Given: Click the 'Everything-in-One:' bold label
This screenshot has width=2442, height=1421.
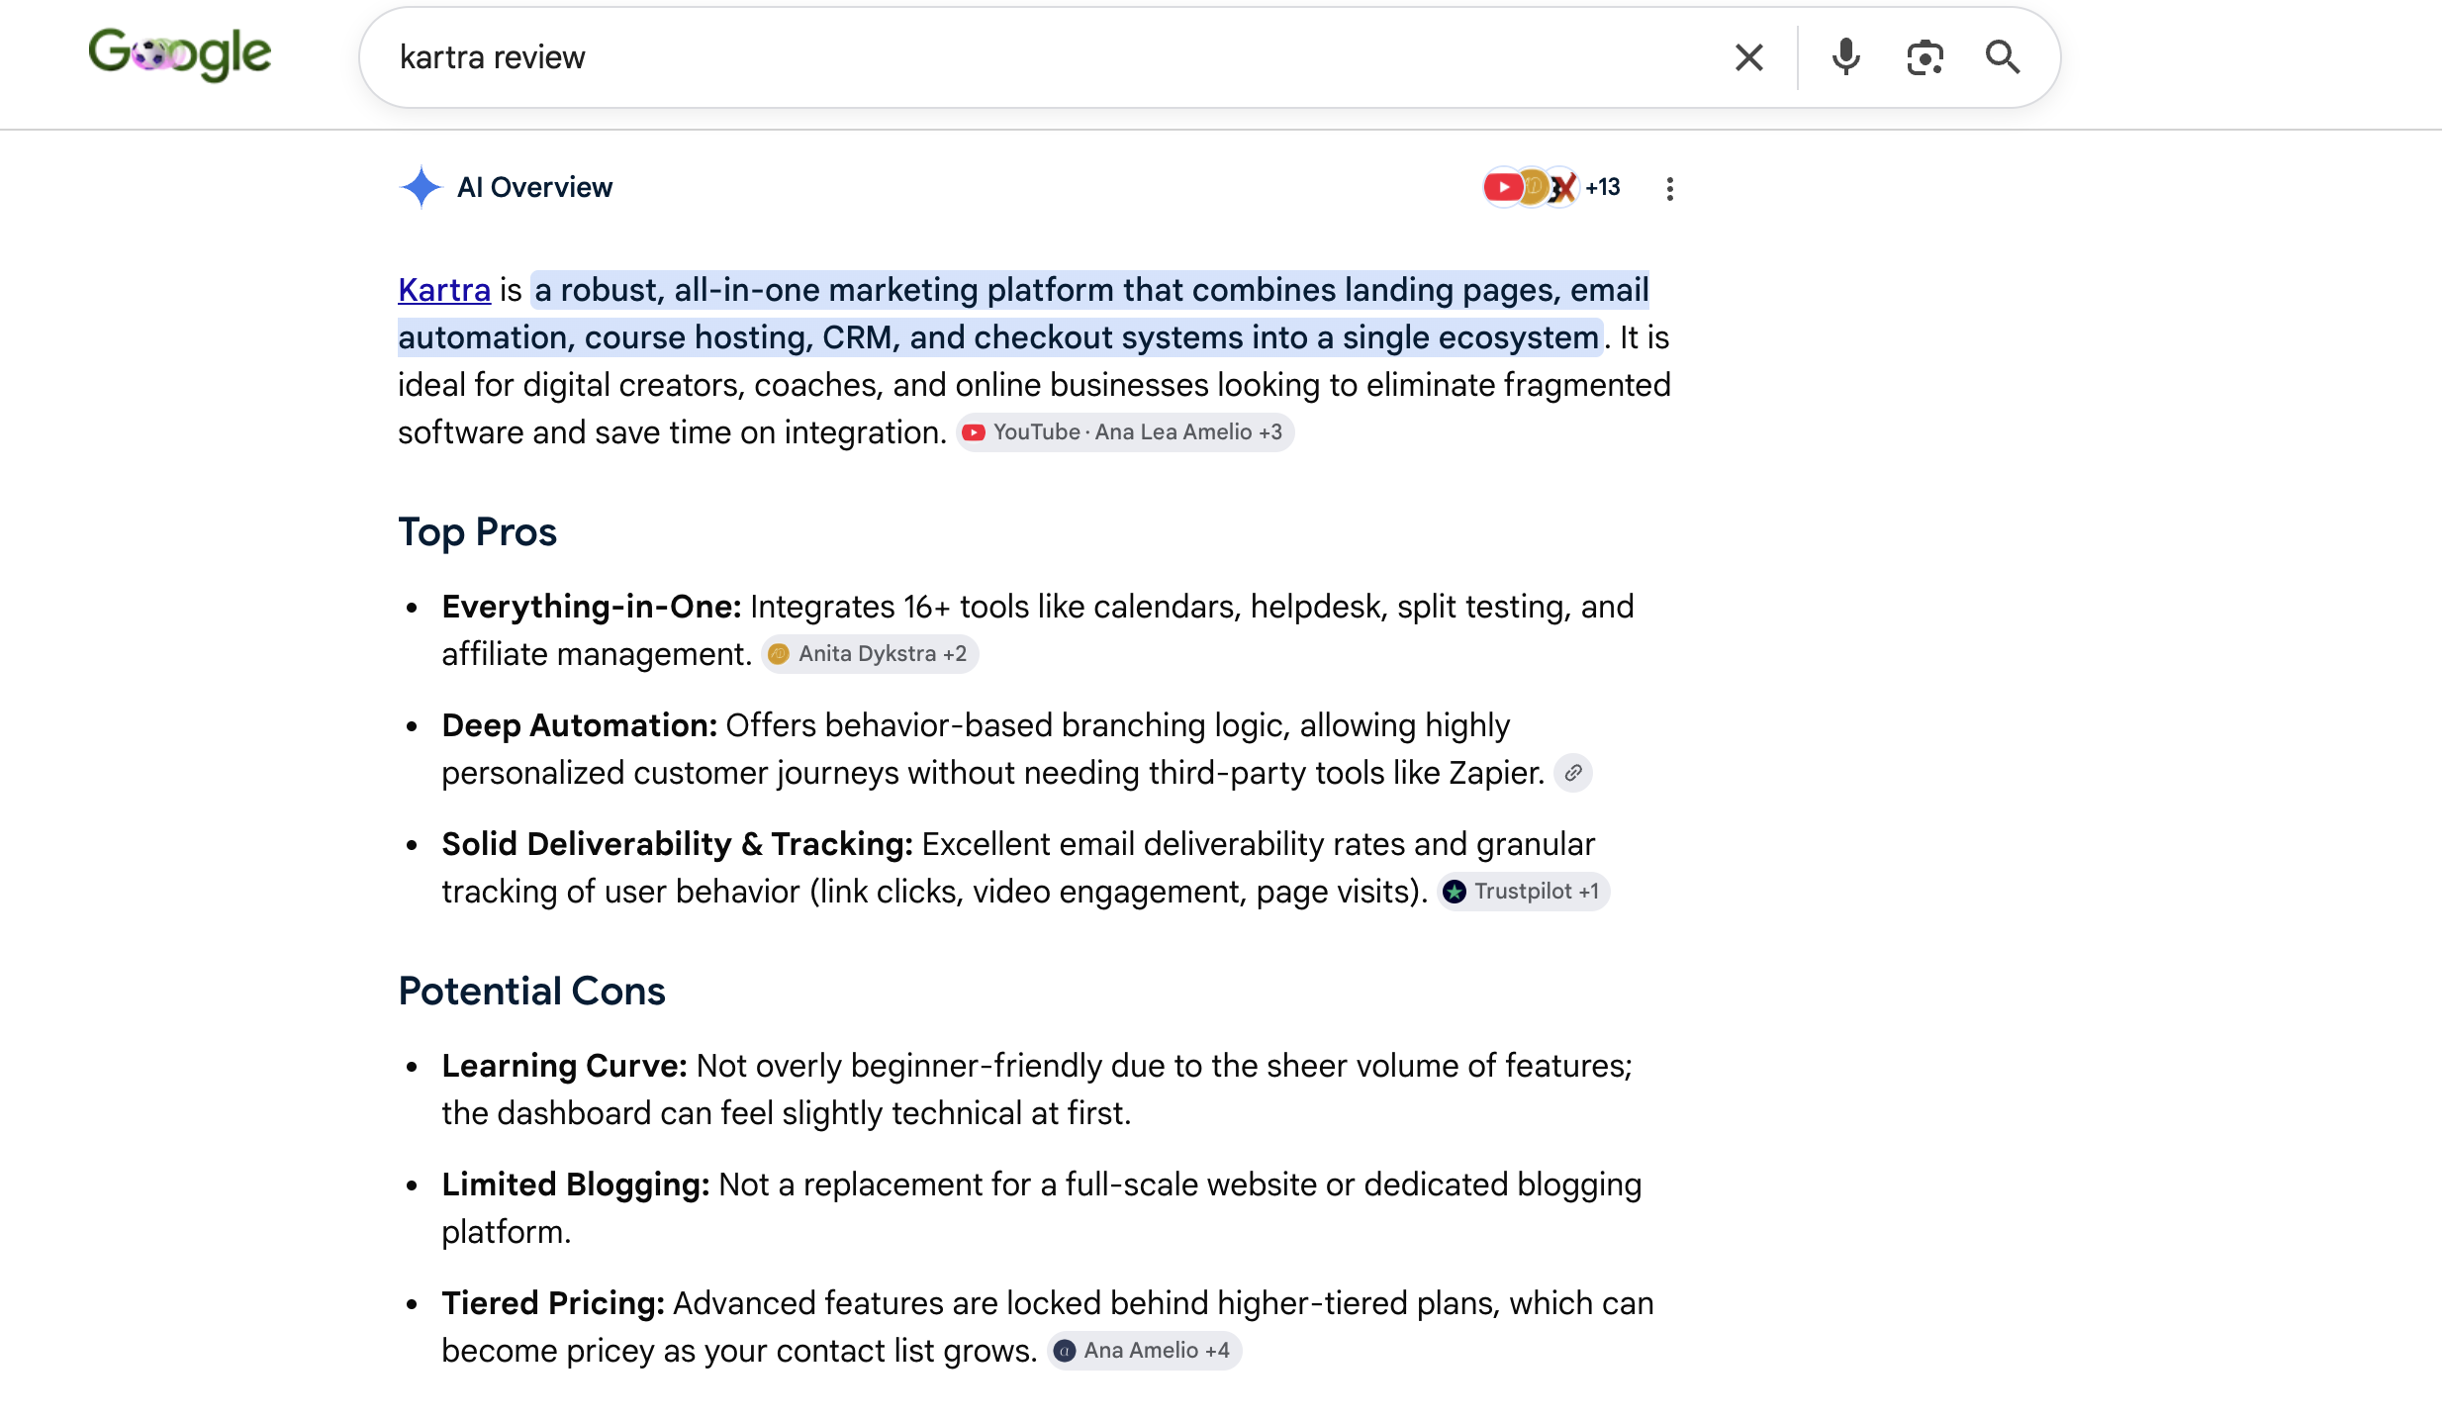Looking at the screenshot, I should [592, 607].
